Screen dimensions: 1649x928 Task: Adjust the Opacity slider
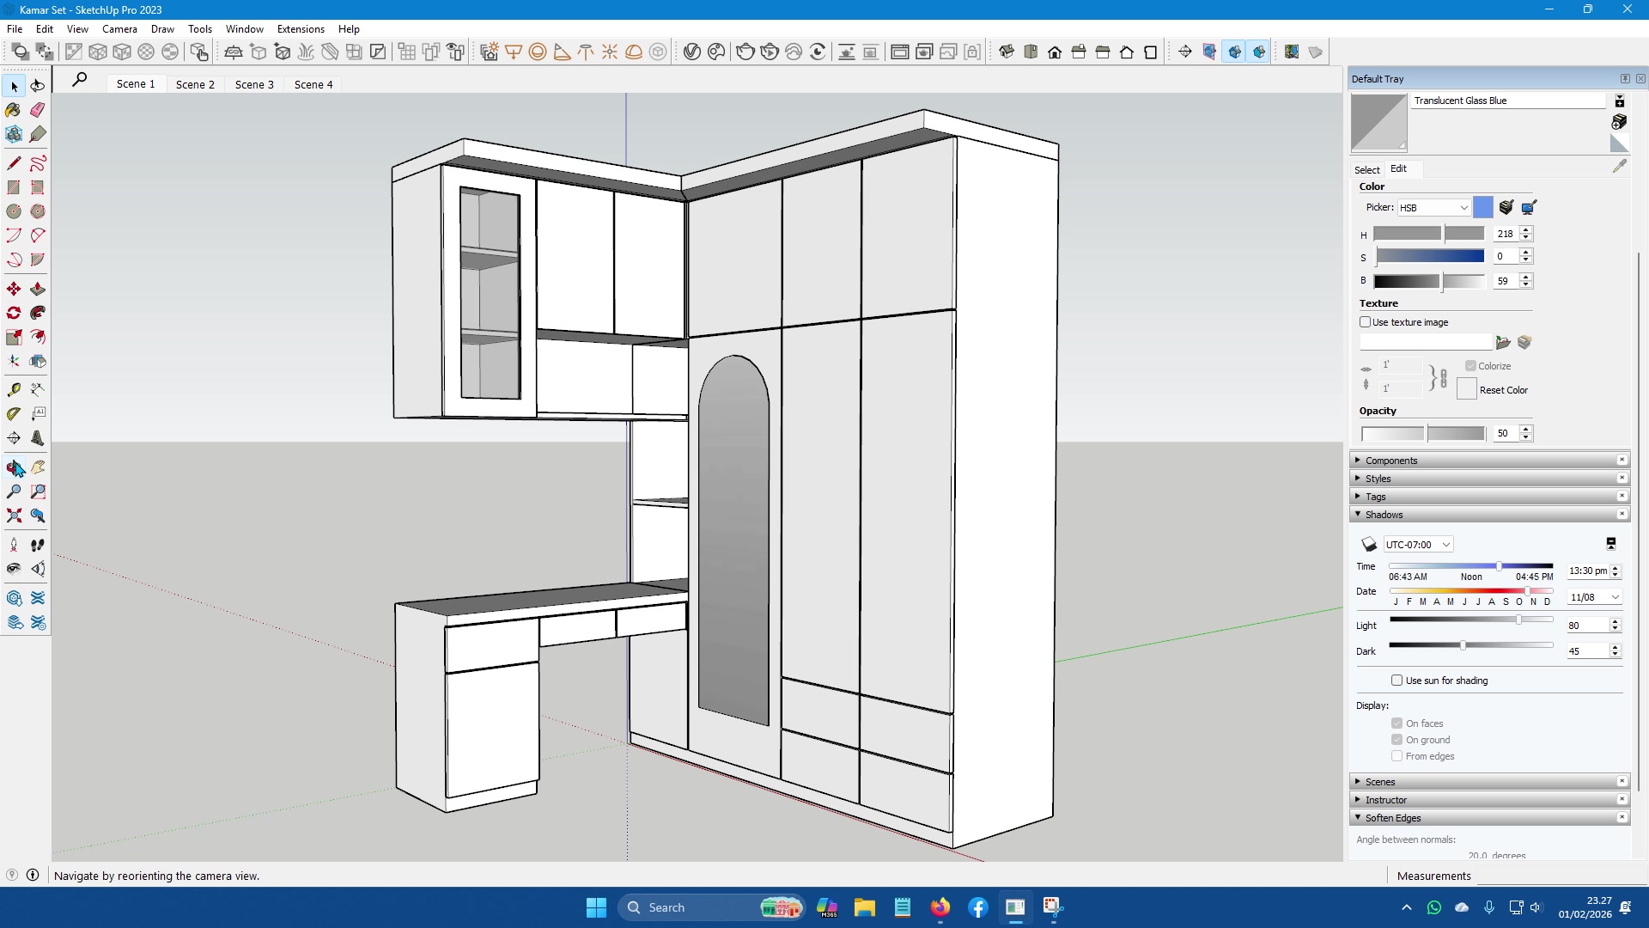[x=1423, y=434]
